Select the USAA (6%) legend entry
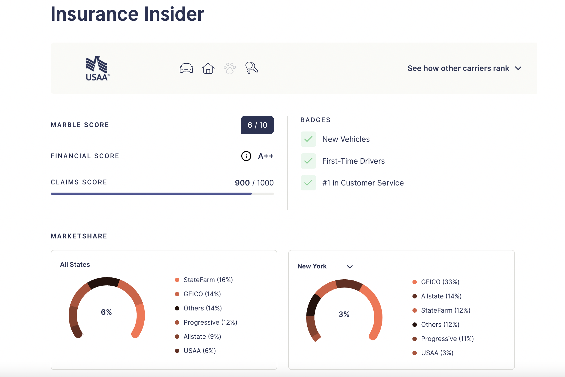Viewport: 565px width, 377px height. tap(195, 351)
